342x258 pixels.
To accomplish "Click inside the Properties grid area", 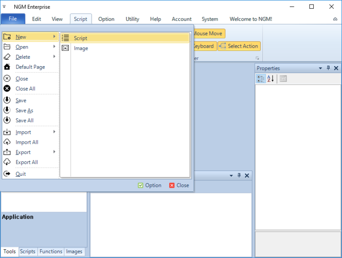I will 298,157.
